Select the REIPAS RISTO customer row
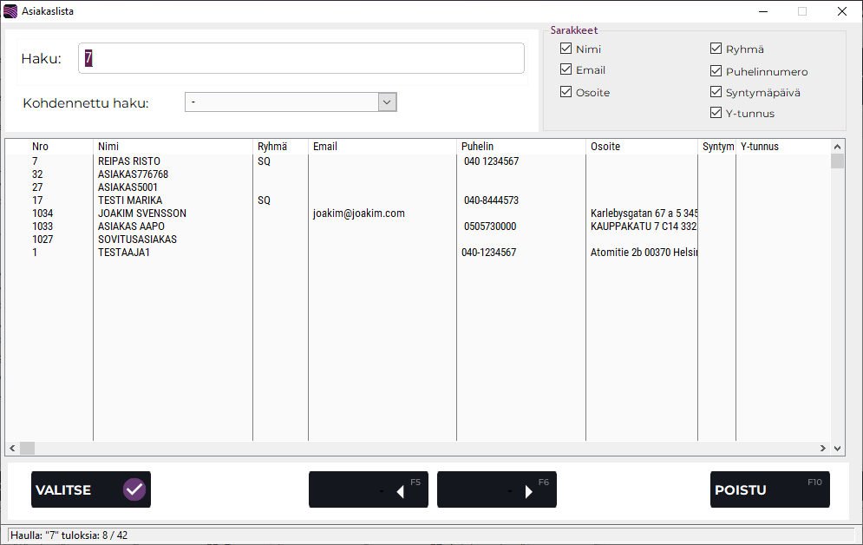This screenshot has width=863, height=545. [x=129, y=161]
